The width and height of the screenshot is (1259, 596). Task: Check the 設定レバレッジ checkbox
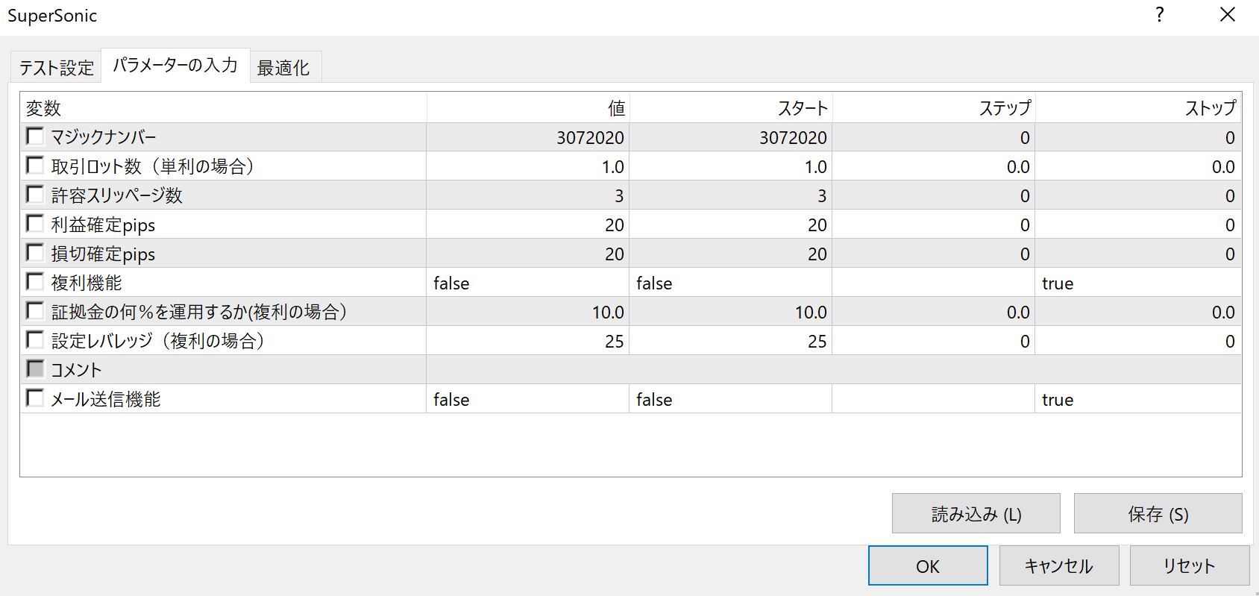[x=35, y=340]
